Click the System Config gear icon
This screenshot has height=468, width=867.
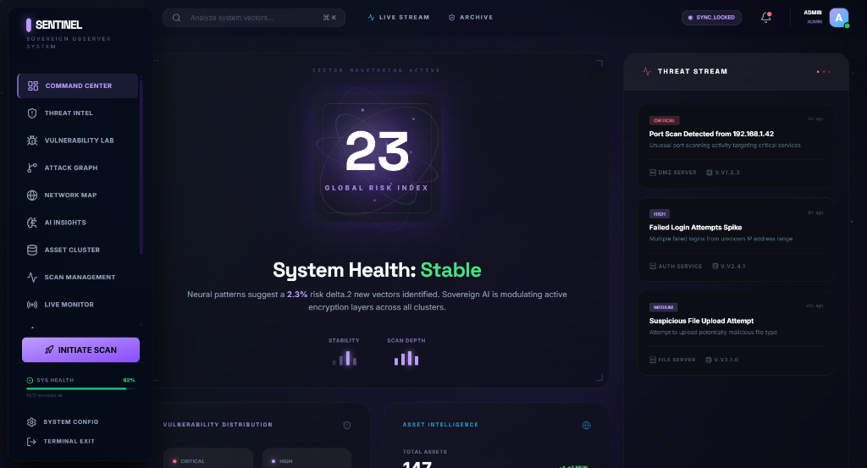click(31, 422)
